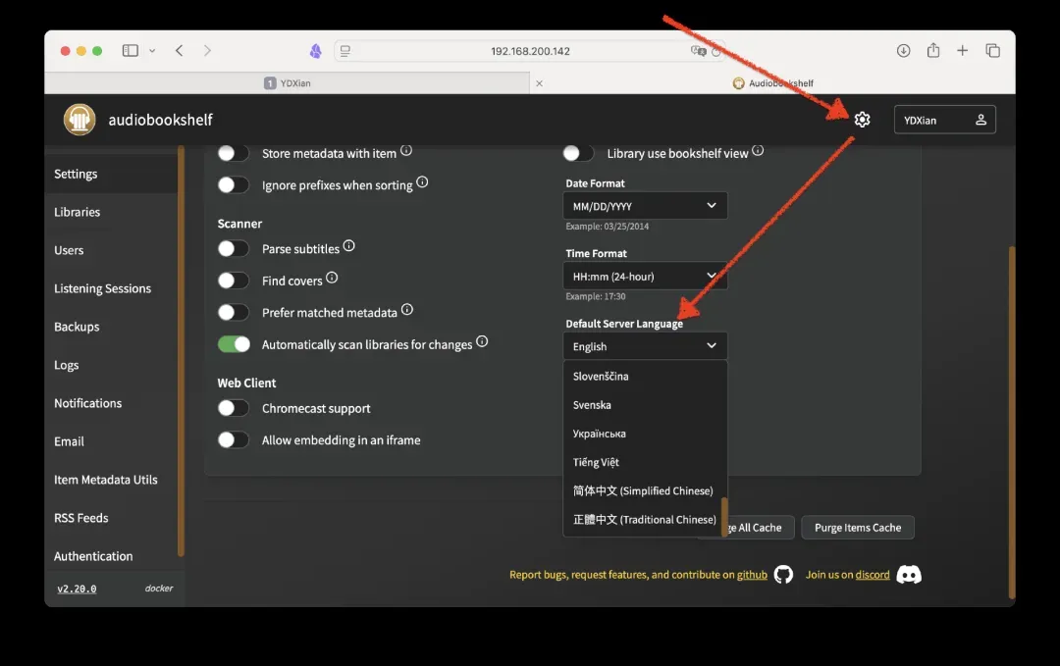
Task: Open the Time Format dropdown
Action: 645,277
